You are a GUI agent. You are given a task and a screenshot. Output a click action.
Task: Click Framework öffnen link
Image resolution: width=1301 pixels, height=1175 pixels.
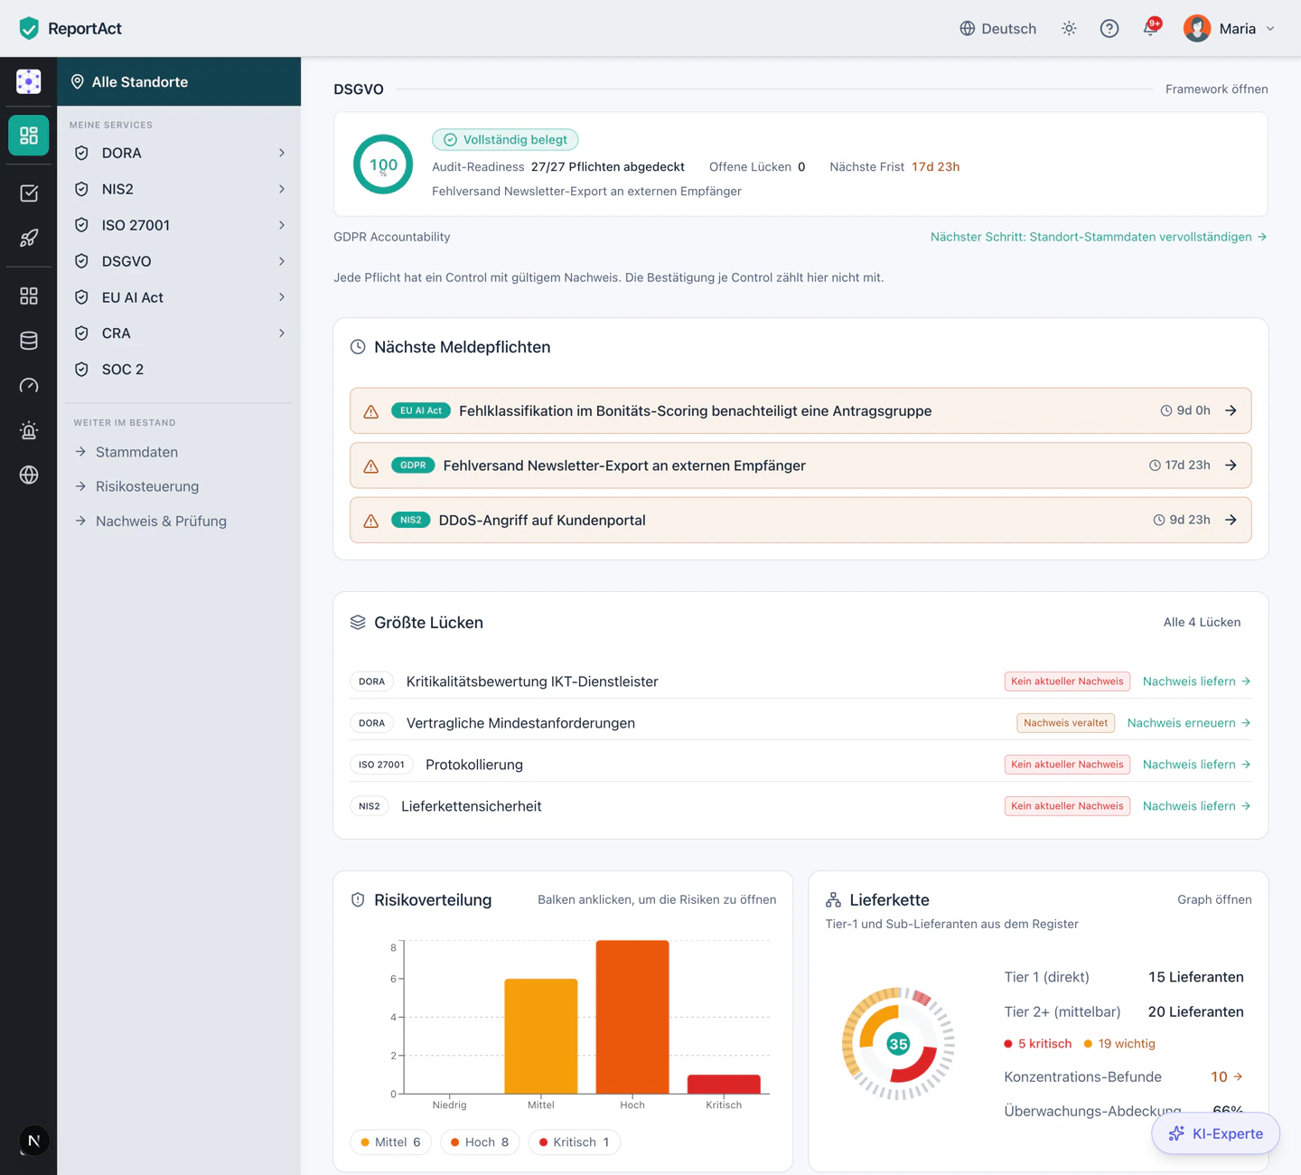(x=1216, y=89)
